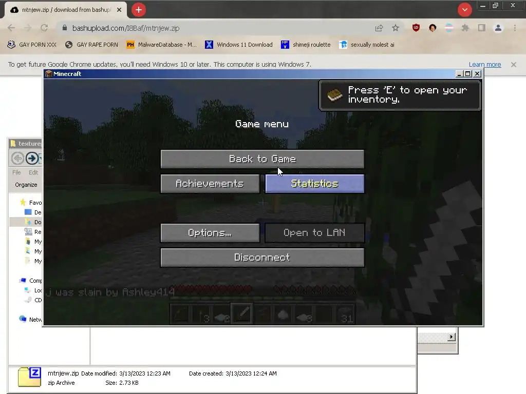Open shimeji roulette bookmark
Image resolution: width=526 pixels, height=394 pixels.
pos(306,45)
